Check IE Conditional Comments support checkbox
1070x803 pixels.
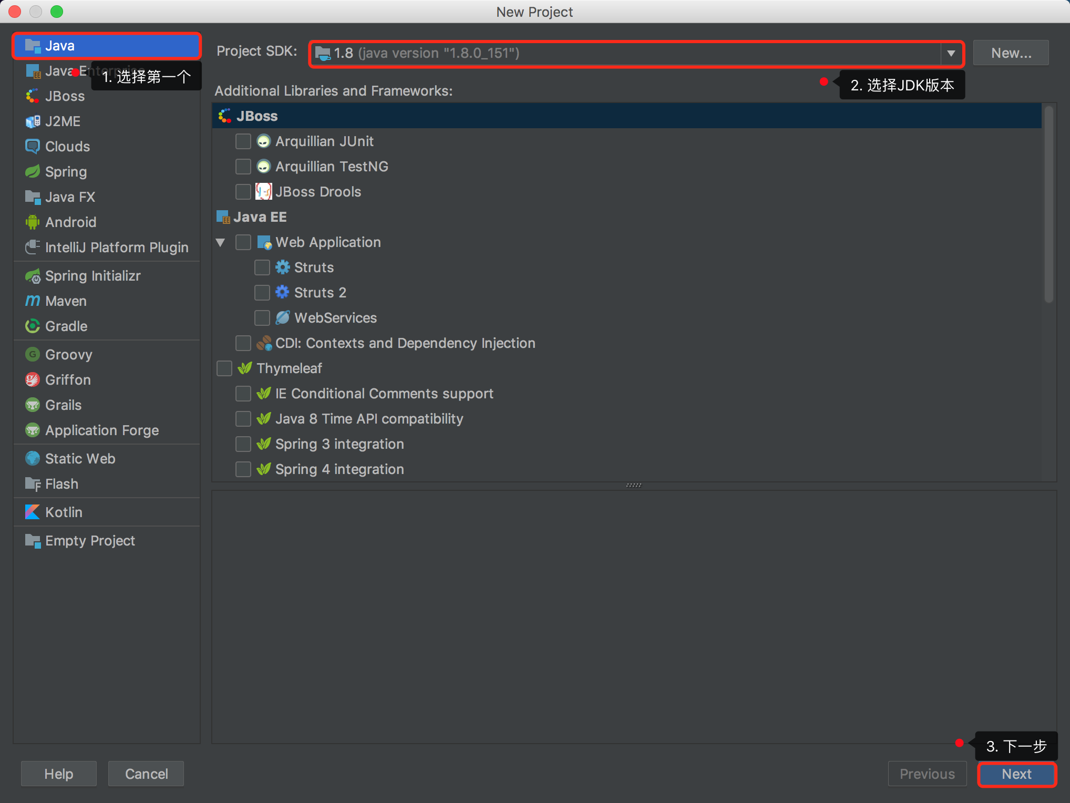[x=243, y=394]
